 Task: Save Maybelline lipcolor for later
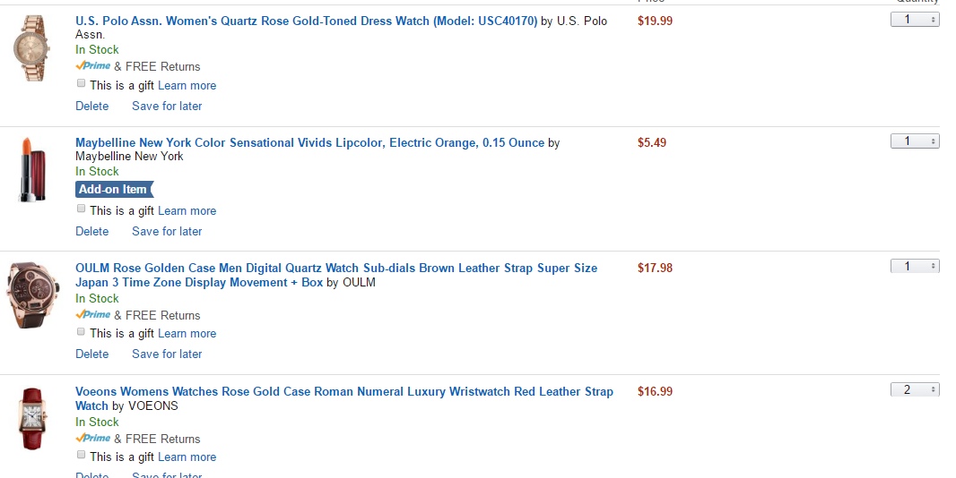tap(167, 232)
